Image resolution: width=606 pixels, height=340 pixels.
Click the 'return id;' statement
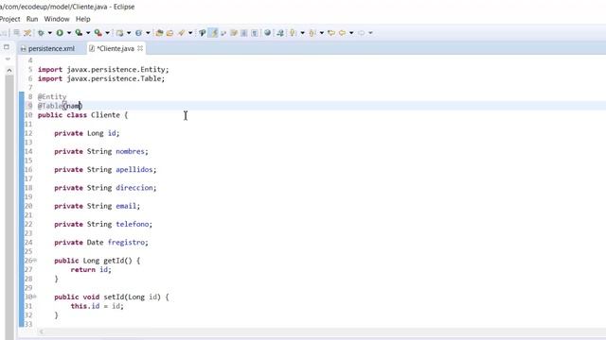point(91,269)
